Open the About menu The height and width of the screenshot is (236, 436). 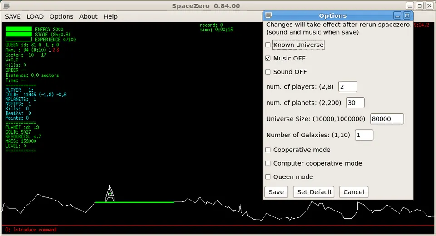click(x=89, y=16)
